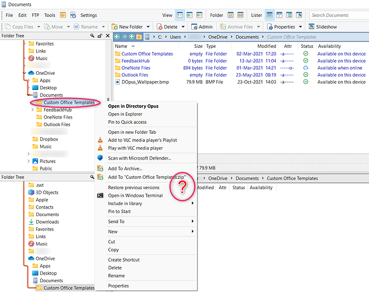Choose Open in Explorer
Viewport: 369px width, 292px height.
(125, 114)
